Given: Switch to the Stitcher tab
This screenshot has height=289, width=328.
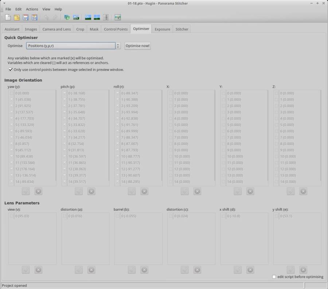Looking at the screenshot, I should click(182, 29).
